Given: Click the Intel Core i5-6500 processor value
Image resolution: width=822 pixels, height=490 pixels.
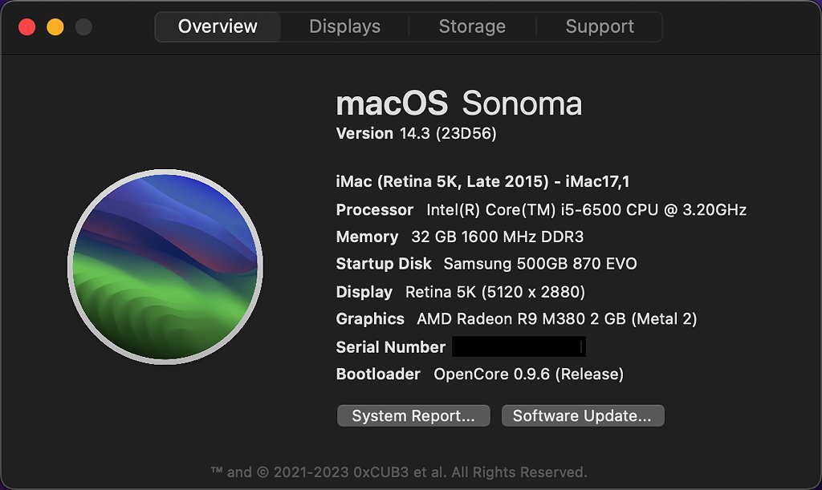Looking at the screenshot, I should click(587, 210).
